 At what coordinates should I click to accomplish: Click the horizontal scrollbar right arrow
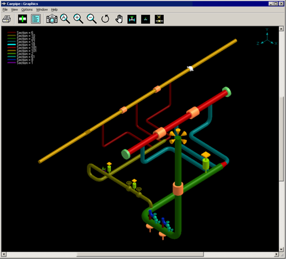[276, 254]
